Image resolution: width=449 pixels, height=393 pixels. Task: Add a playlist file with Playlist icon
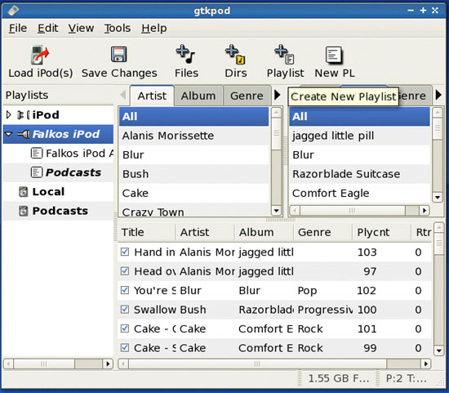[x=284, y=54]
